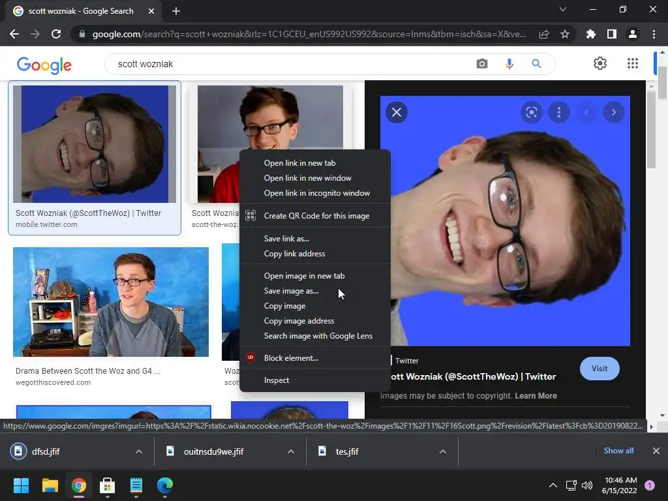
Task: Close the image preview panel
Action: (x=397, y=112)
